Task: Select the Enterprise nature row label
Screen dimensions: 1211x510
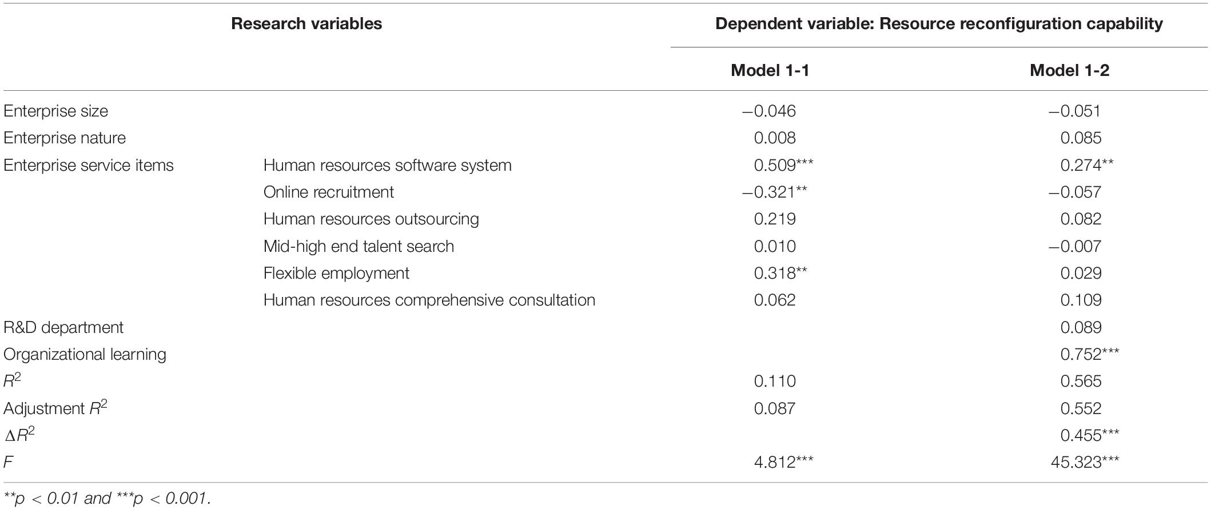Action: click(x=65, y=138)
